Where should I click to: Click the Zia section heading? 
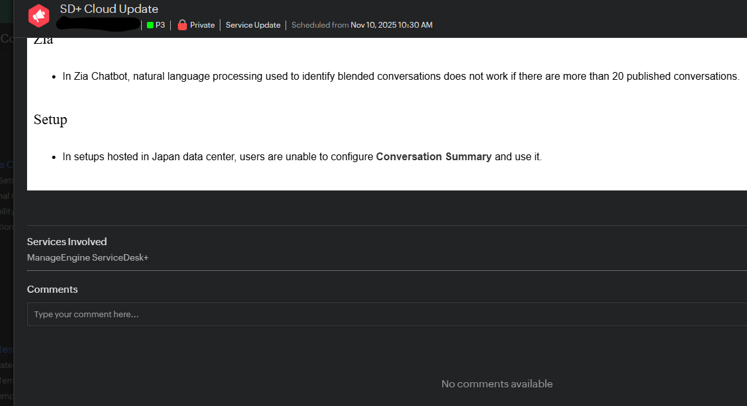[43, 41]
